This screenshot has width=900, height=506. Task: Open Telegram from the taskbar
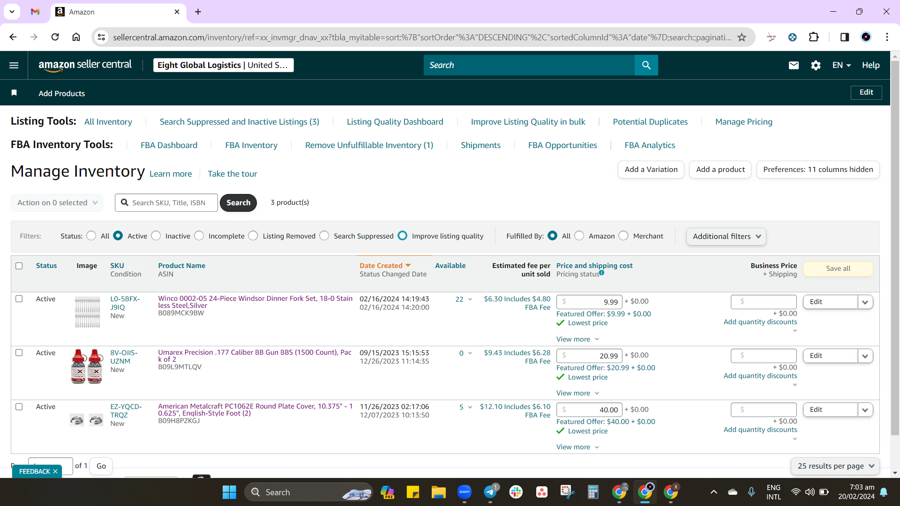click(490, 492)
